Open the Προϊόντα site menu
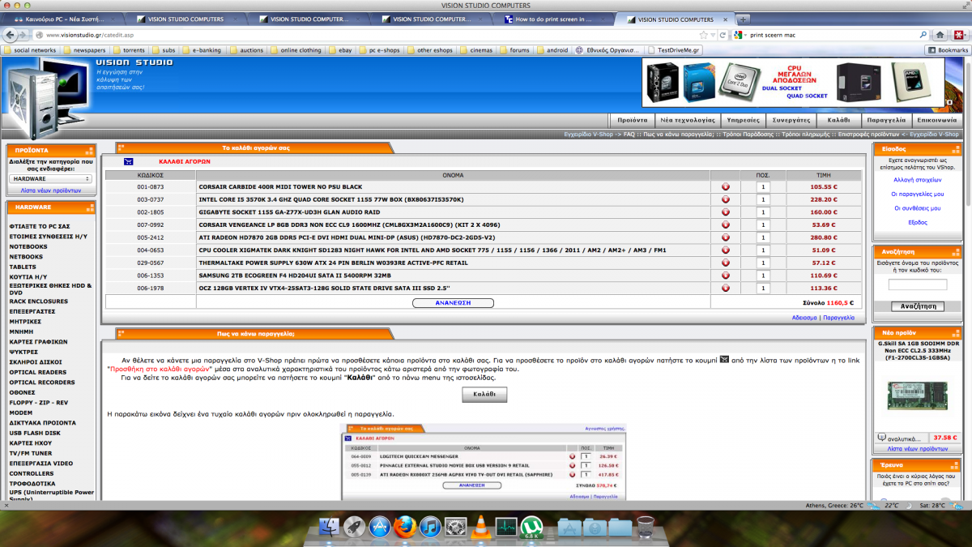 (633, 119)
